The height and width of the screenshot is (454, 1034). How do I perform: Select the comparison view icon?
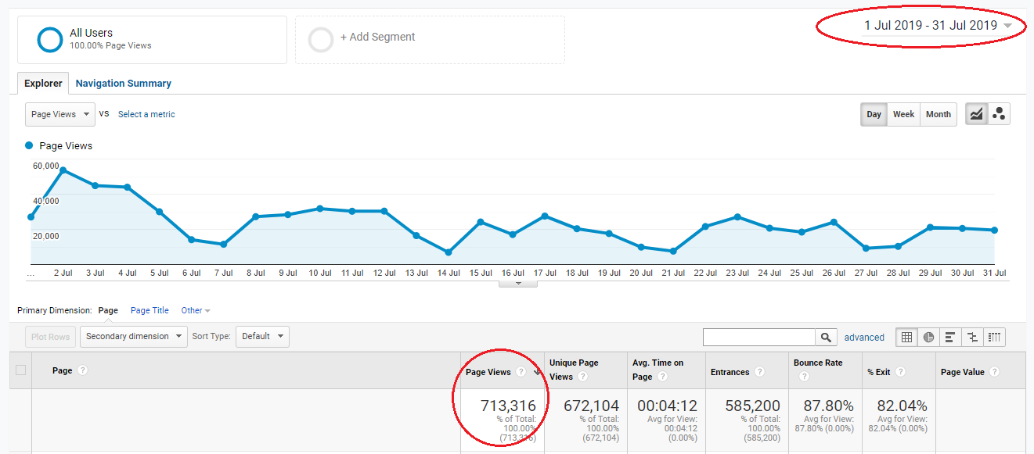(972, 338)
